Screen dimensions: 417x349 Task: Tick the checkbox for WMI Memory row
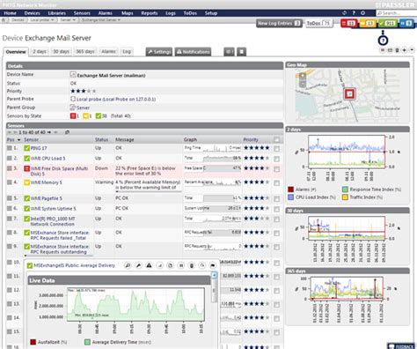click(x=276, y=183)
